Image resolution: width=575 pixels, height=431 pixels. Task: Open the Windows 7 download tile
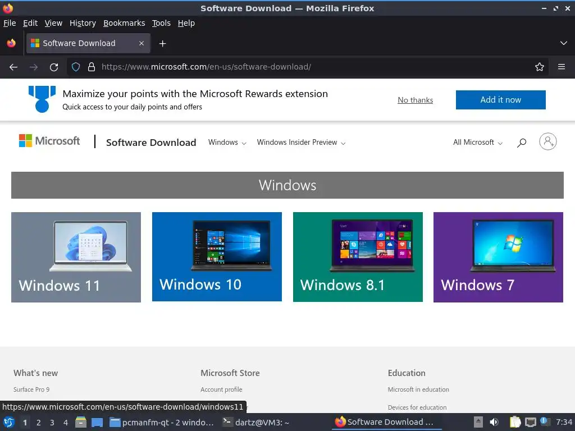click(x=498, y=257)
